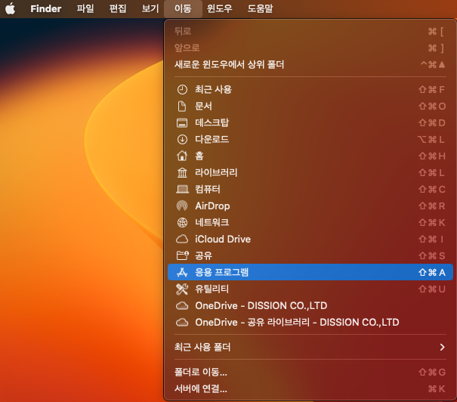
Task: Close the open 이동 menu
Action: click(183, 8)
